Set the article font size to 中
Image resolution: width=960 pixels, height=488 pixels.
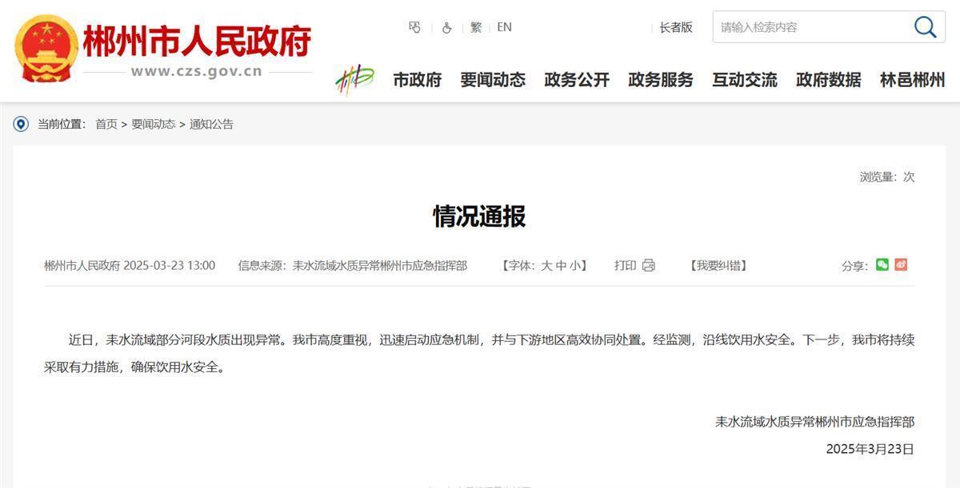[x=561, y=265]
